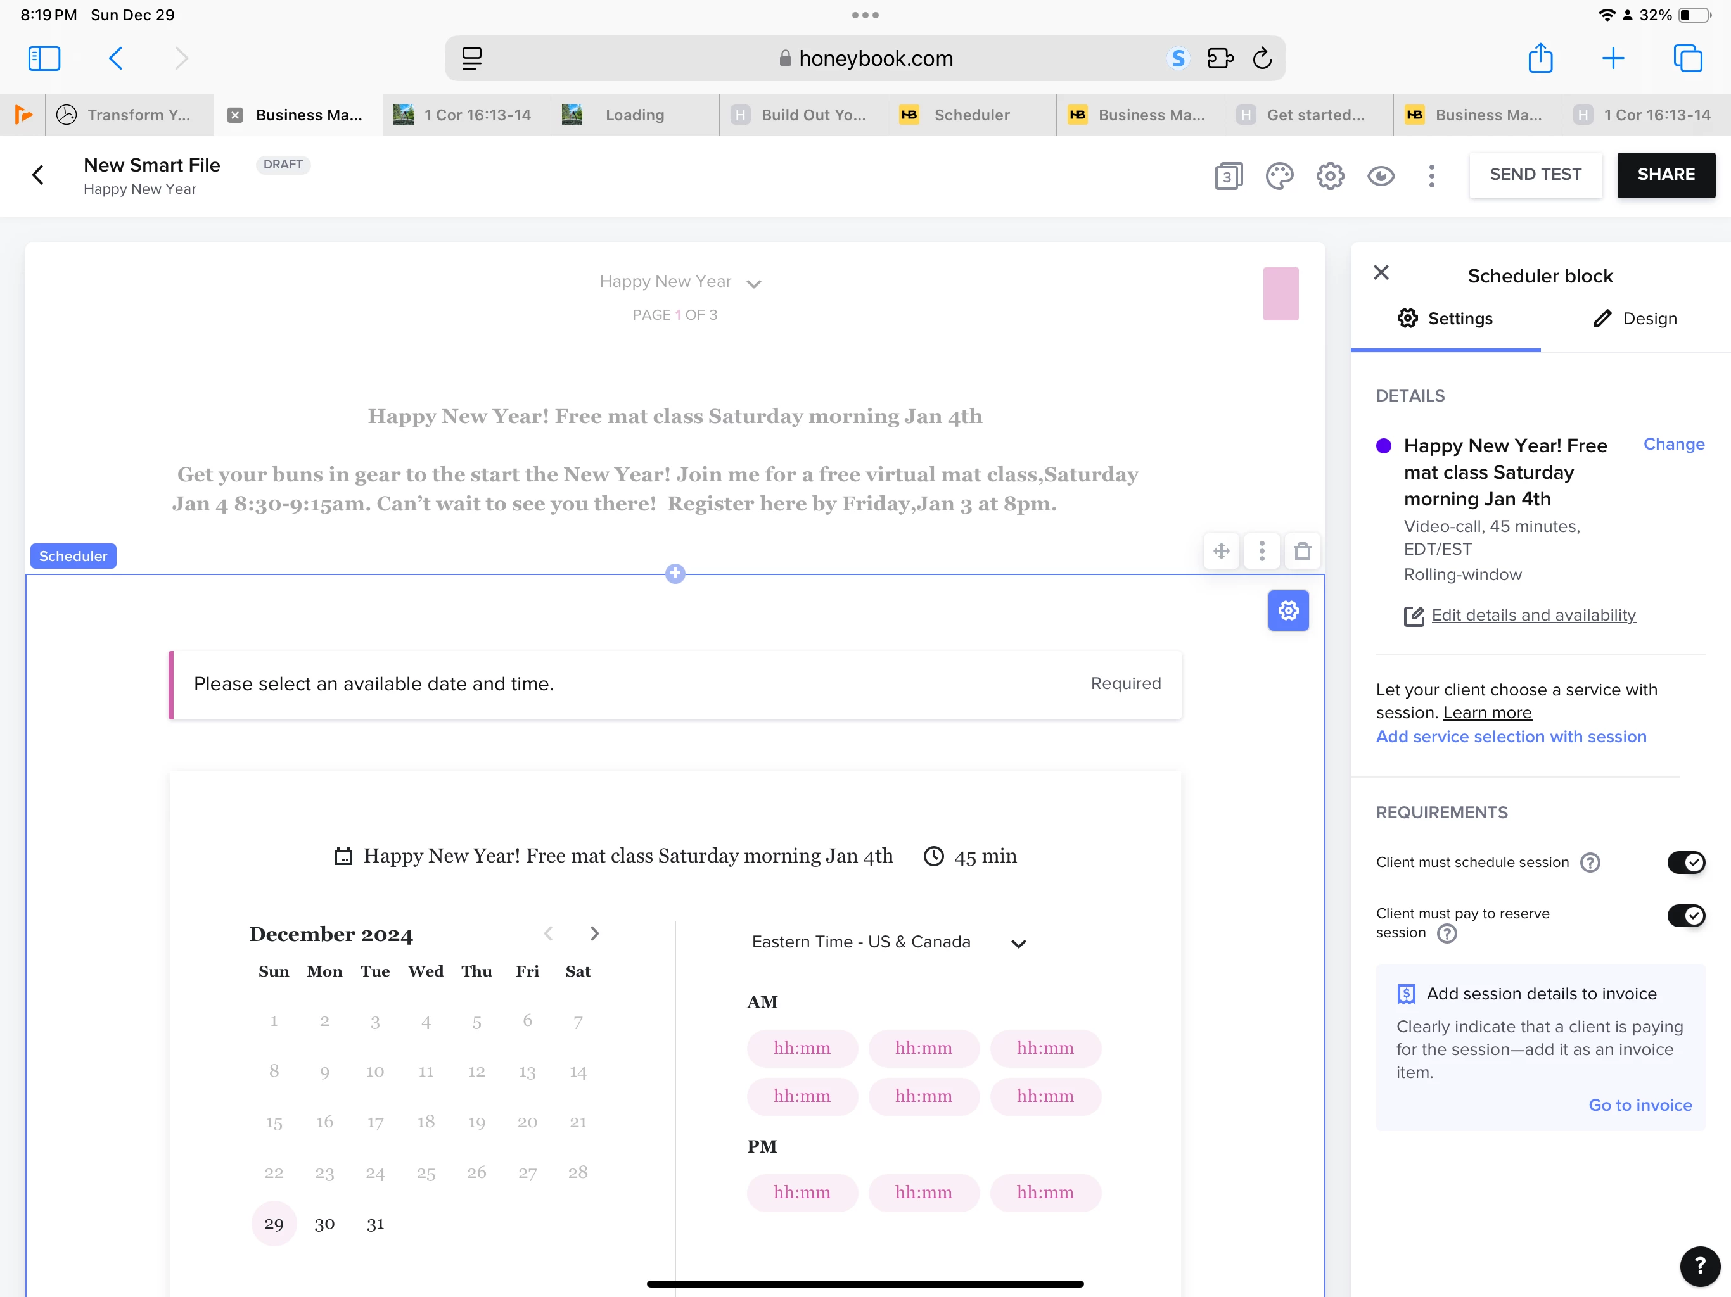Switch to the Design tab
Image resolution: width=1731 pixels, height=1297 pixels.
tap(1635, 319)
